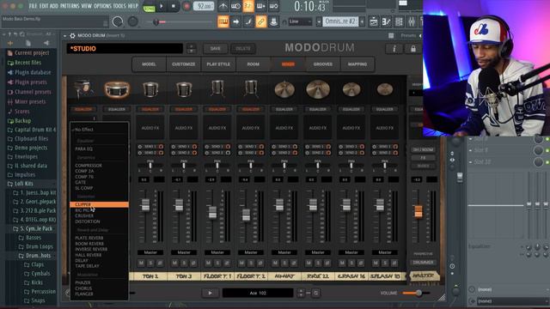Expand the Lofi Kits folder in browser
The image size is (550, 309).
pos(24,184)
